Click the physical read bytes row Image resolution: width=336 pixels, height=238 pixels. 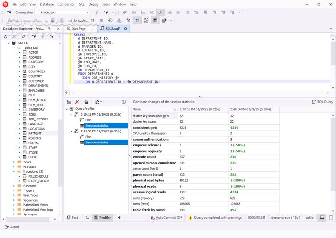tap(205, 180)
